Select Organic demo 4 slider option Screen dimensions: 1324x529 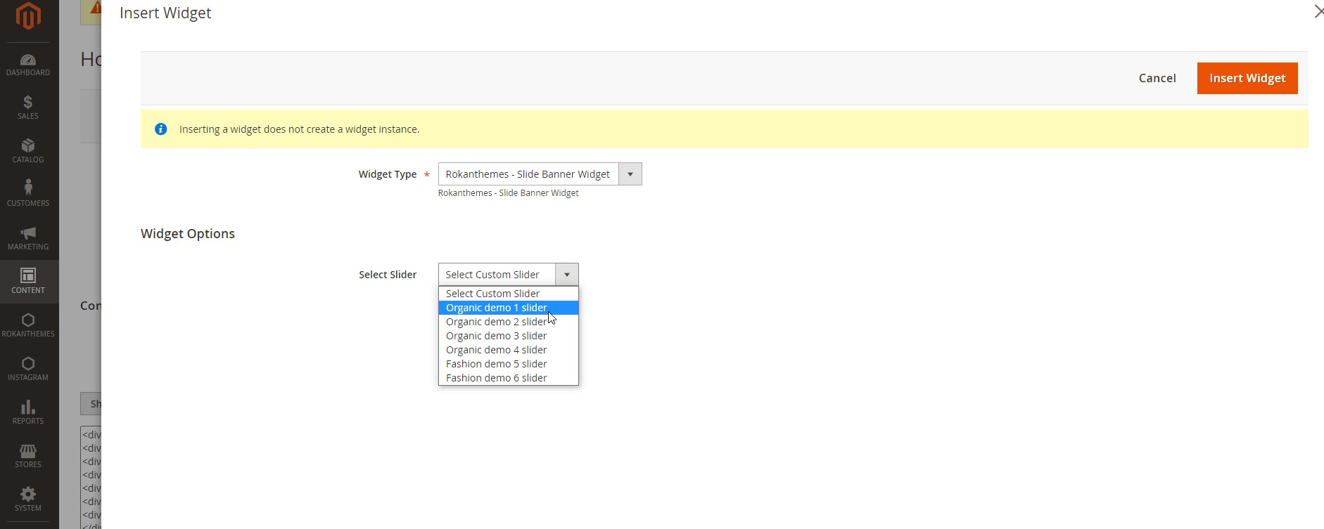point(508,350)
